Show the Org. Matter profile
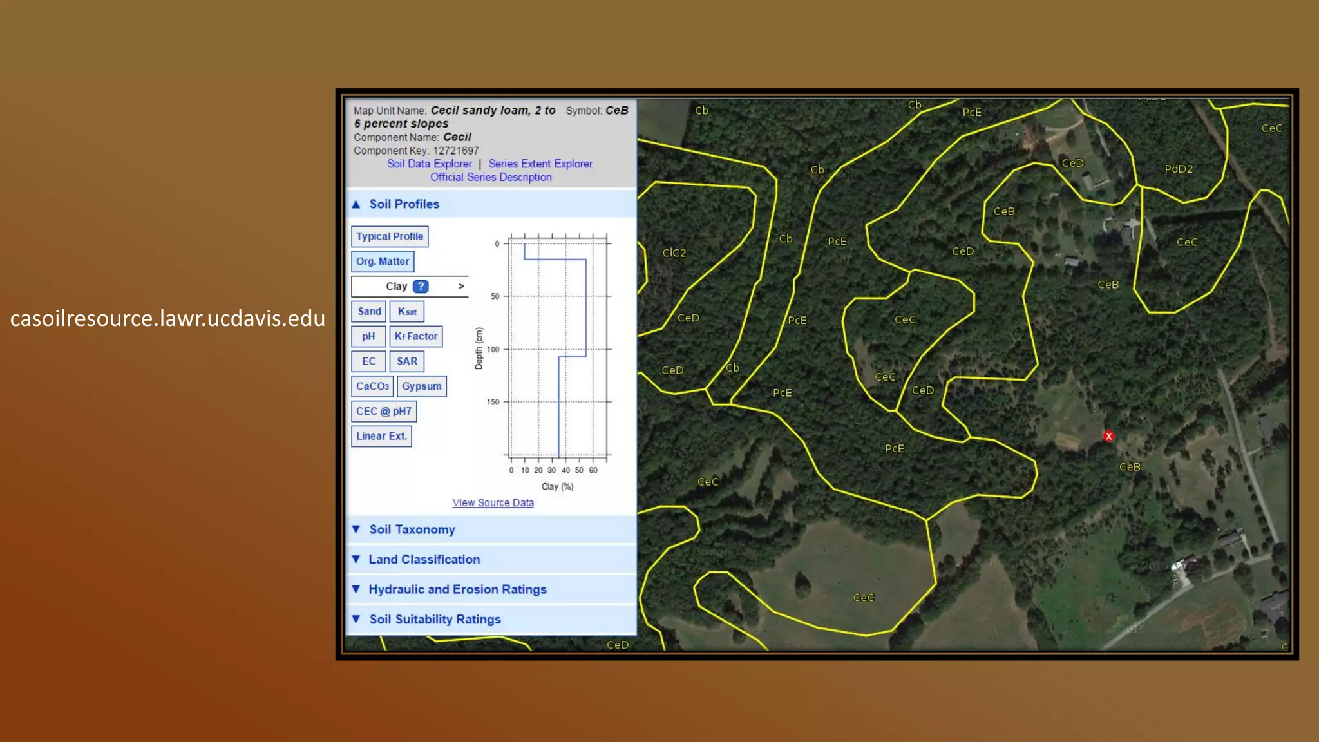Image resolution: width=1319 pixels, height=742 pixels. tap(383, 262)
